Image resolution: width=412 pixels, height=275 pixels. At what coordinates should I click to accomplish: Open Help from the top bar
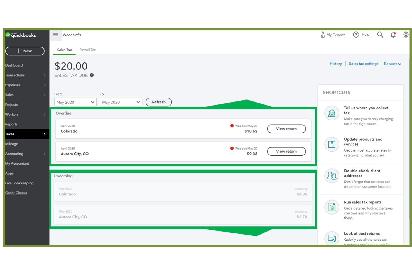(x=361, y=35)
